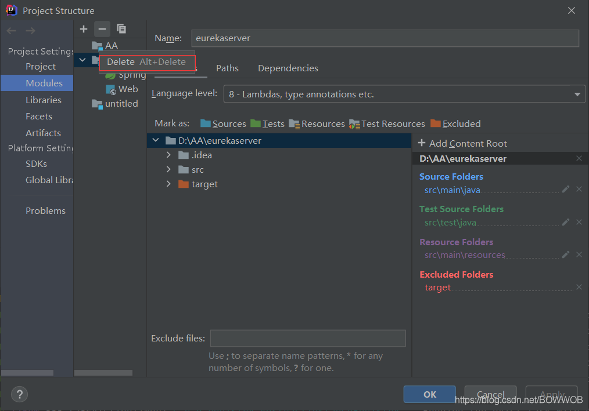Open the Artifacts settings

click(43, 133)
